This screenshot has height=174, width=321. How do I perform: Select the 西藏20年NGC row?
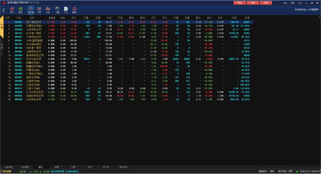129,63
